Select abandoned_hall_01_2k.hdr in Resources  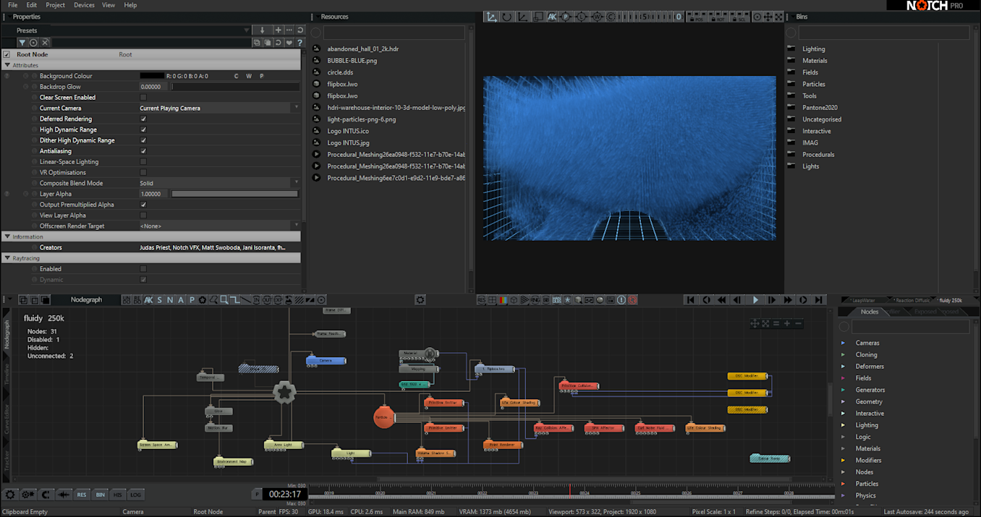(x=362, y=49)
